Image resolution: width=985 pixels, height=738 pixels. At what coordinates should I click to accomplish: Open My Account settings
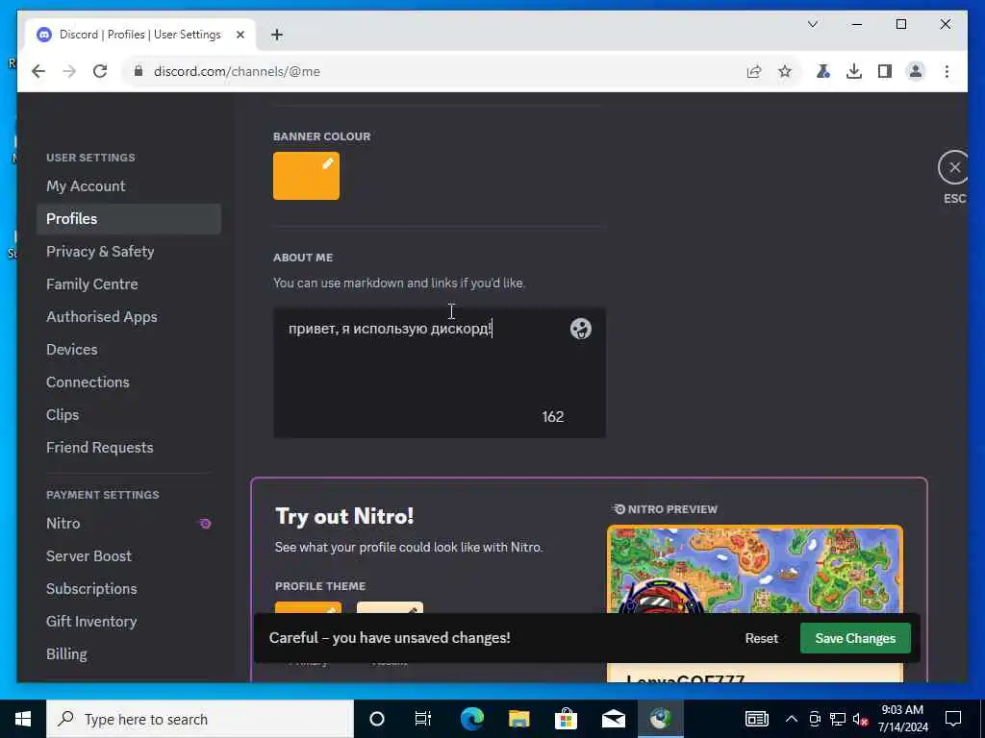click(129, 186)
